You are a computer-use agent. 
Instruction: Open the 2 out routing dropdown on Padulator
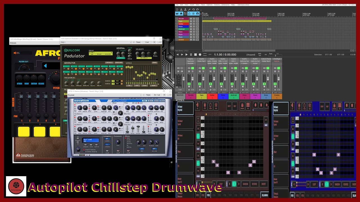click(x=147, y=42)
